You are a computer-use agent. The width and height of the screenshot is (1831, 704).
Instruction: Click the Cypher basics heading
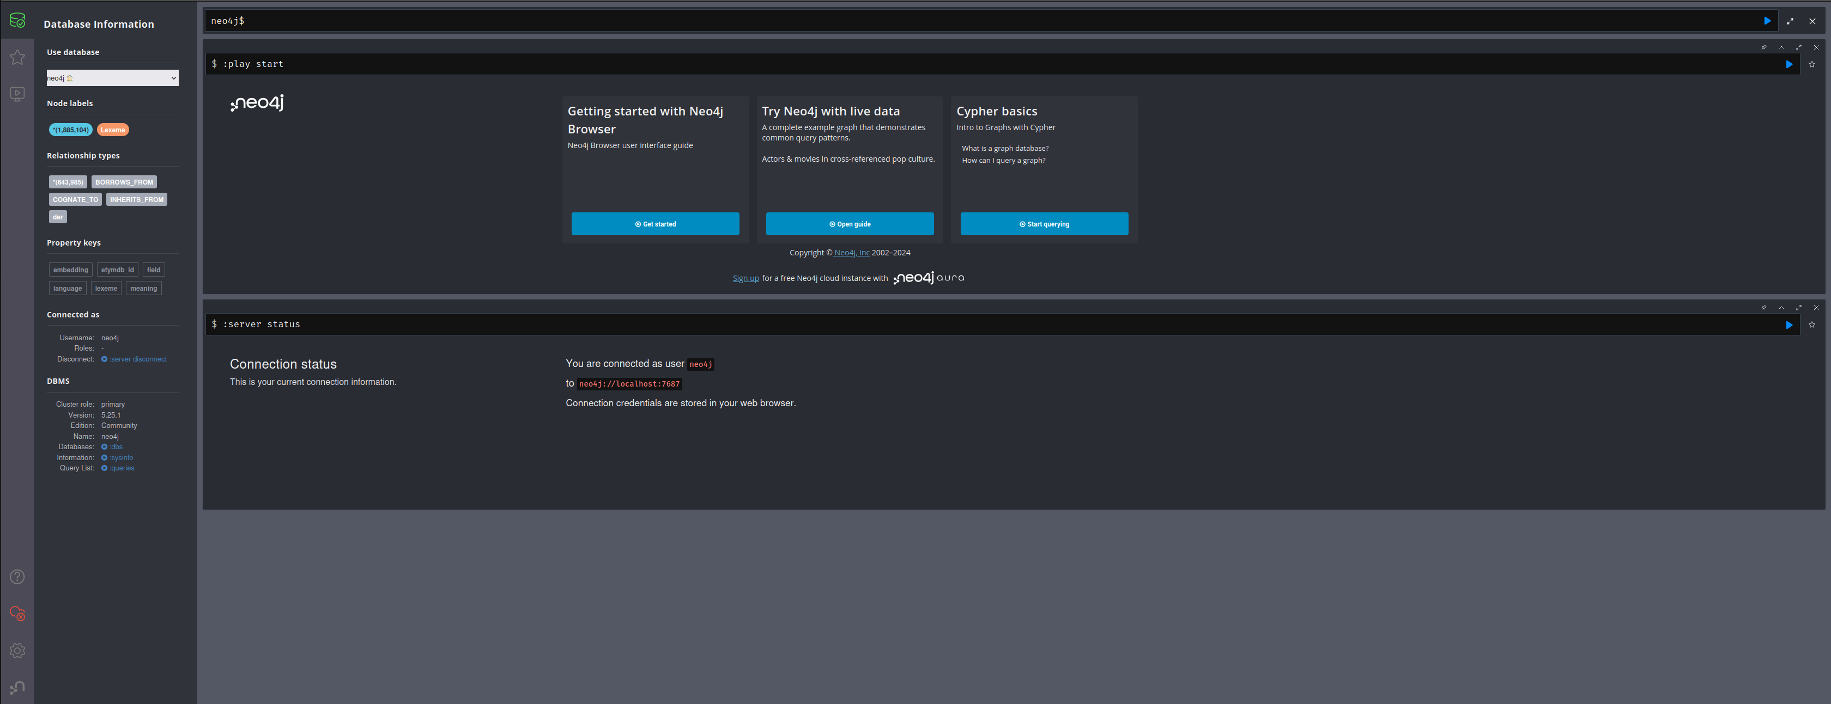tap(997, 112)
